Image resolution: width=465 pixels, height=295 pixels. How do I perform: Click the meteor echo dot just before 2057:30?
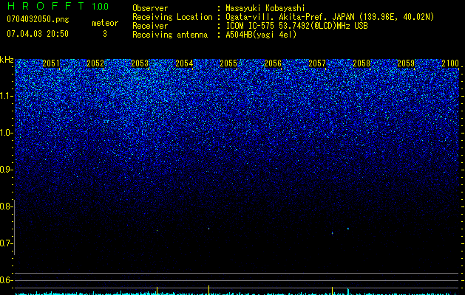(332, 233)
